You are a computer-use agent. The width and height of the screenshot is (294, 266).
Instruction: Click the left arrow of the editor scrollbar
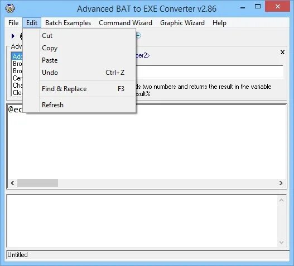pos(12,183)
